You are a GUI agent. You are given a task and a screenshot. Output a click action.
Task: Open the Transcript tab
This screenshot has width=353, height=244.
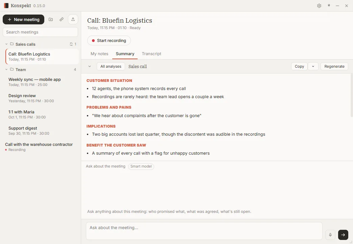point(151,54)
